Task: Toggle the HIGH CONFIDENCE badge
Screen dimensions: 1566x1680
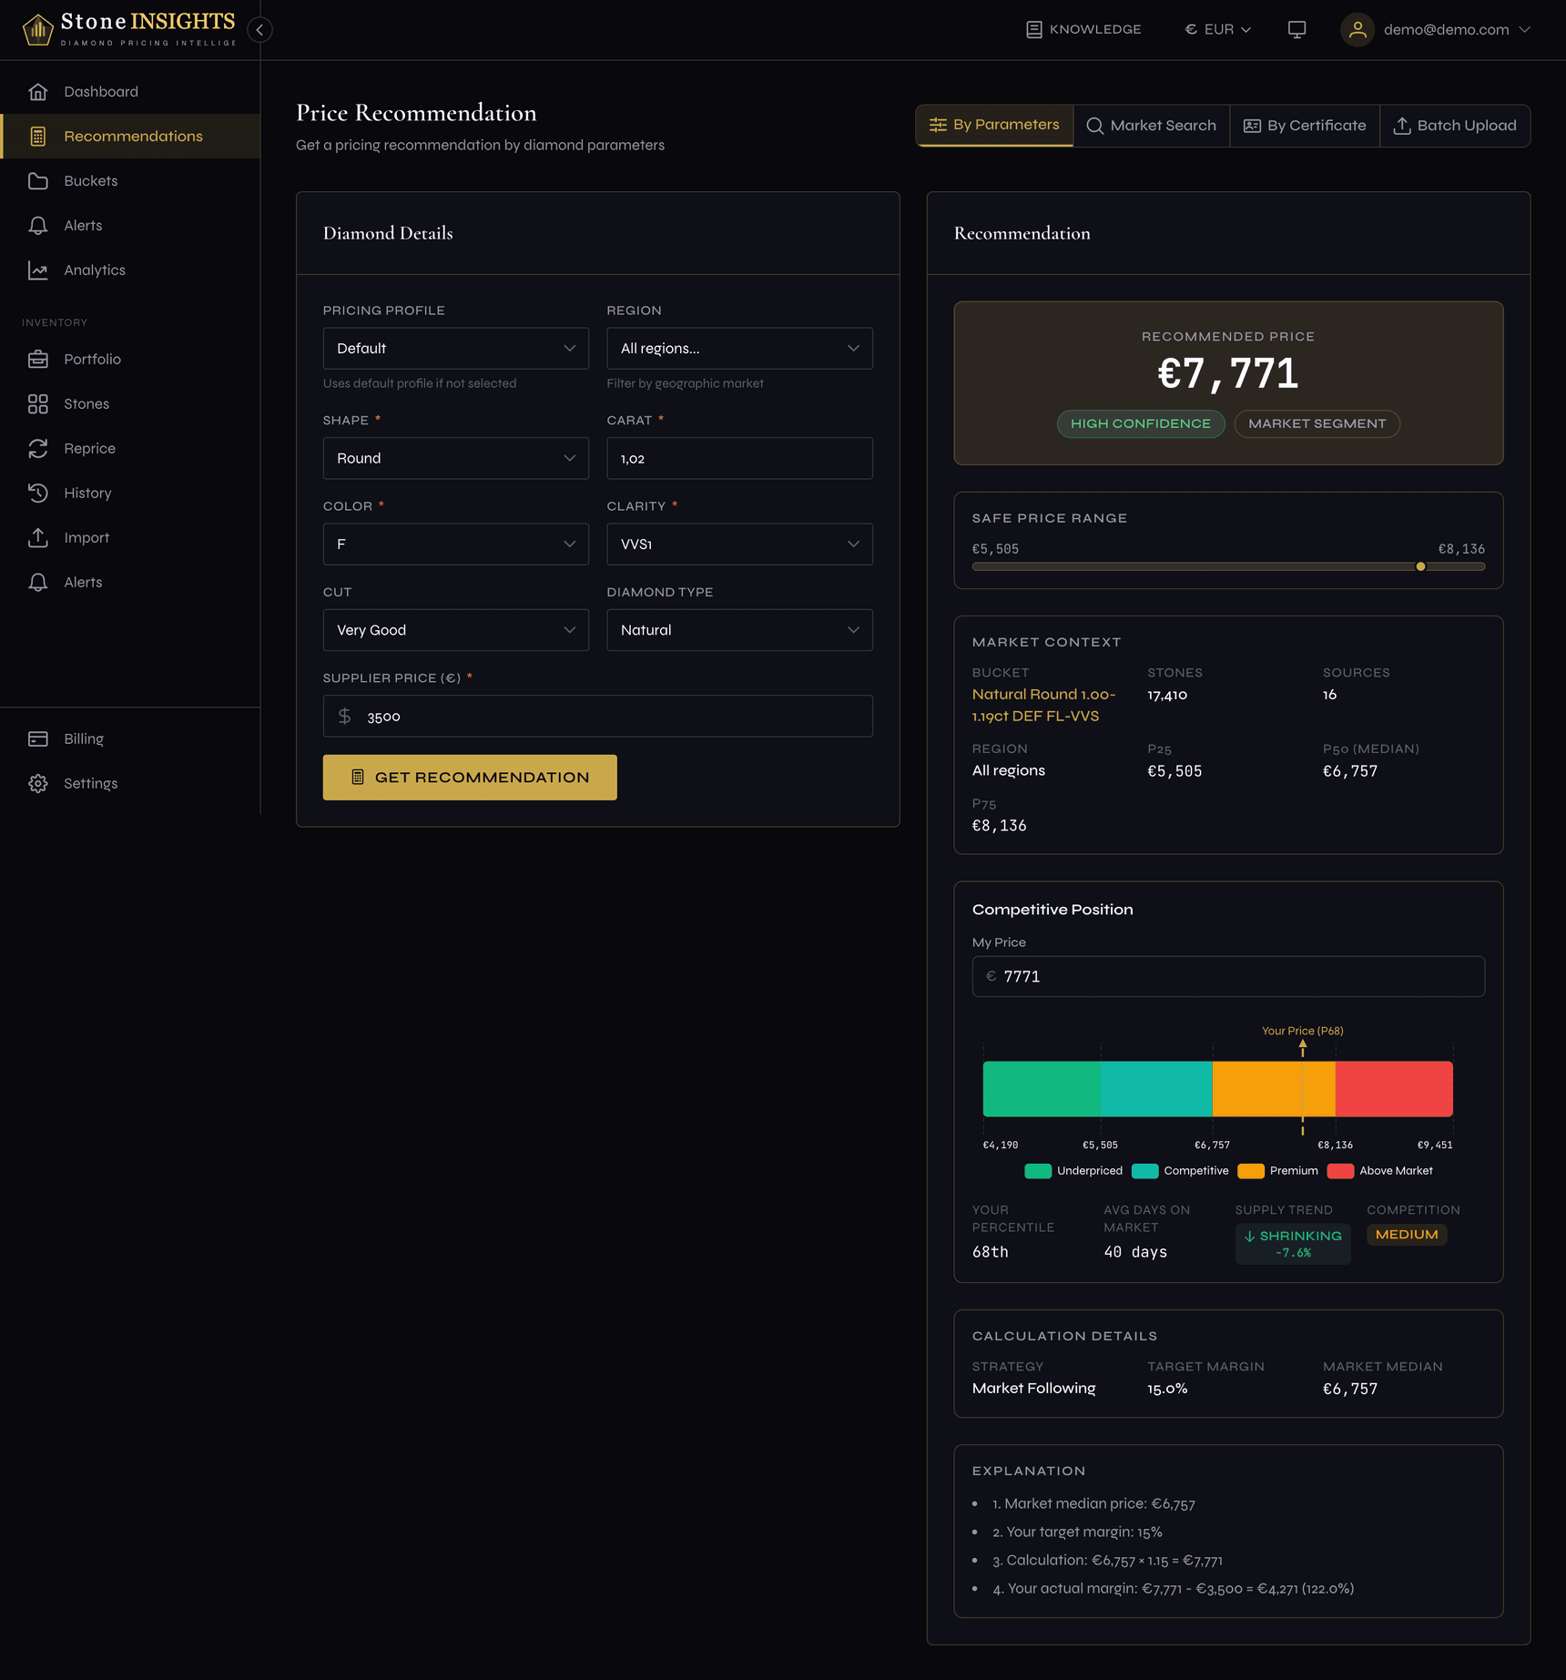Action: 1140,423
